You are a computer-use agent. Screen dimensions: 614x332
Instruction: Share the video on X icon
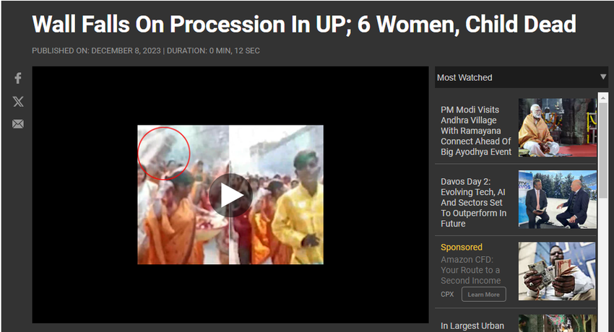(18, 102)
